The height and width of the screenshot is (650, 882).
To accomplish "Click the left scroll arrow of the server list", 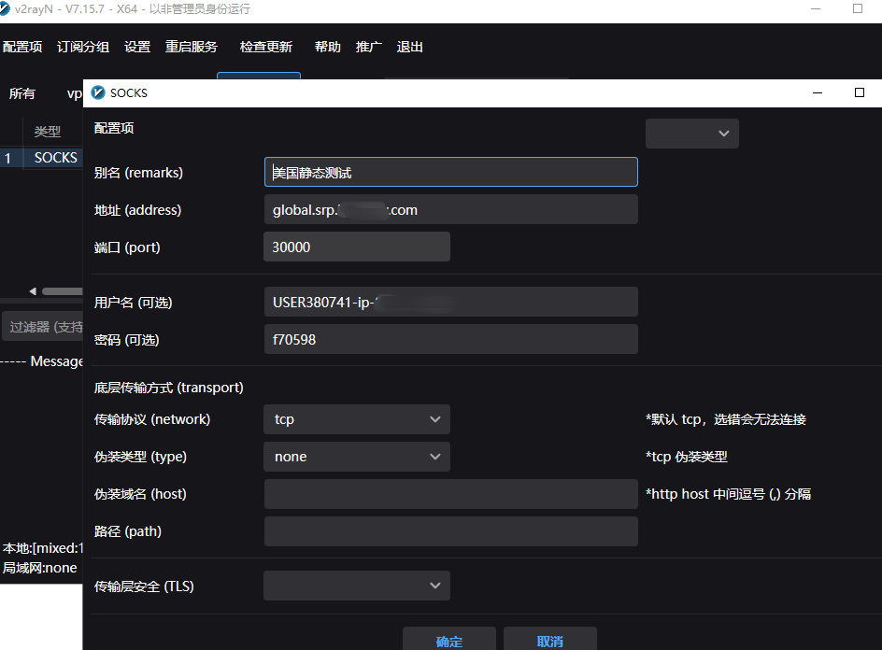I will tap(33, 291).
